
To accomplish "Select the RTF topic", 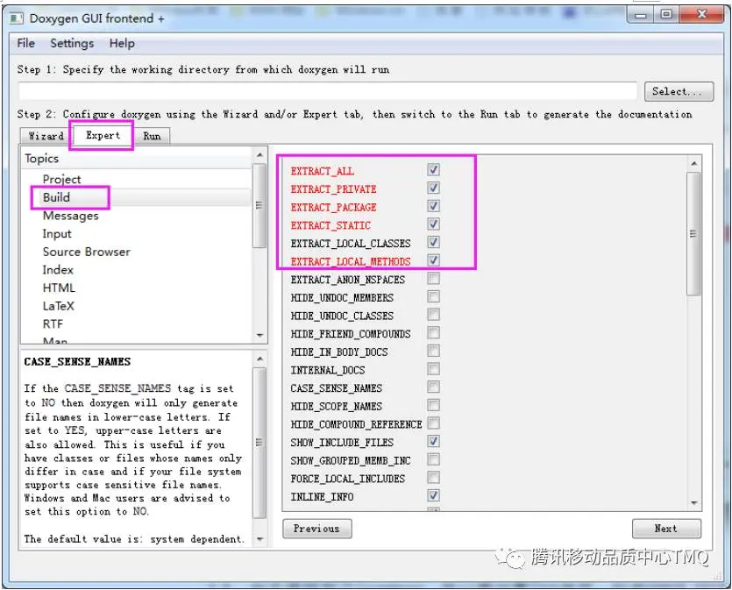I will click(53, 324).
